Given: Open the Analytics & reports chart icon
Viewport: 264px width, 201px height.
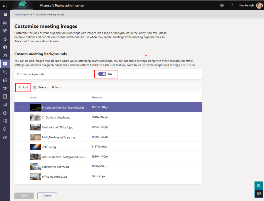Looking at the screenshot, I should 5,105.
